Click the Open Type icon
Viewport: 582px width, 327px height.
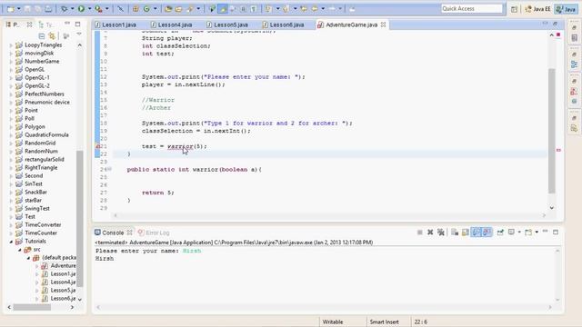tap(168, 9)
